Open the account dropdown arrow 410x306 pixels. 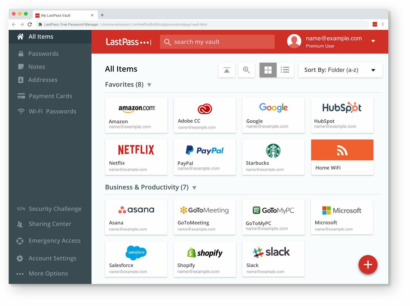(373, 41)
